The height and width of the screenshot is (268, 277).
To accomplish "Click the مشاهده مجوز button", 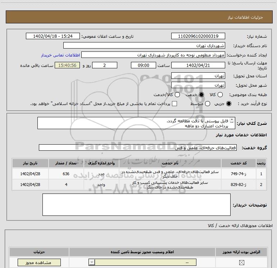I will [39, 263].
